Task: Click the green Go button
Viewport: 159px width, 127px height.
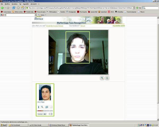Action: [x=137, y=8]
